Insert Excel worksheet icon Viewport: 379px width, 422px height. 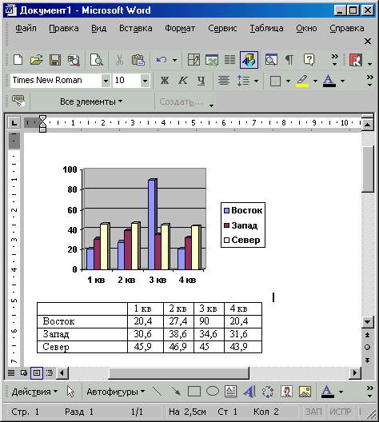[x=212, y=60]
